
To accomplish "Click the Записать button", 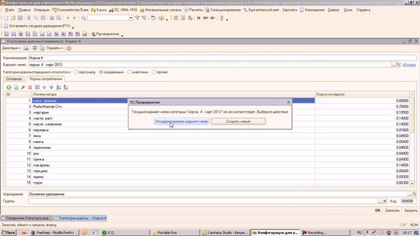I will pyautogui.click(x=392, y=210).
